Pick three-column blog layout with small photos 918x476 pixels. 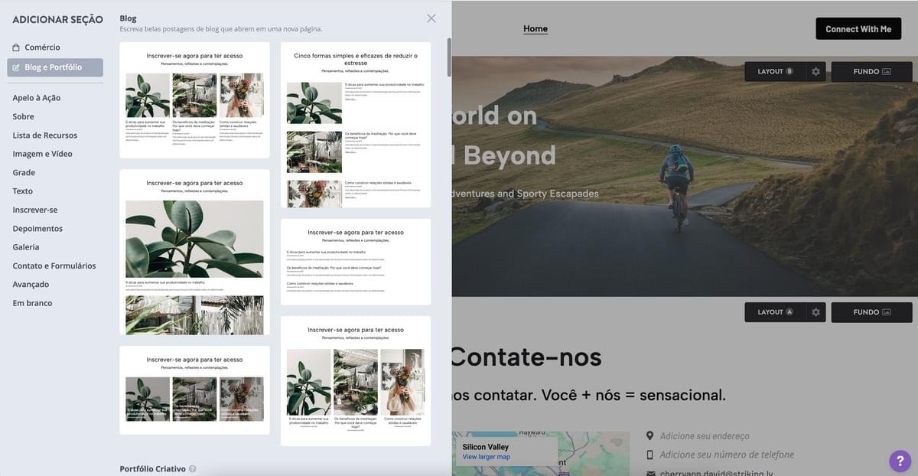pyautogui.click(x=194, y=99)
